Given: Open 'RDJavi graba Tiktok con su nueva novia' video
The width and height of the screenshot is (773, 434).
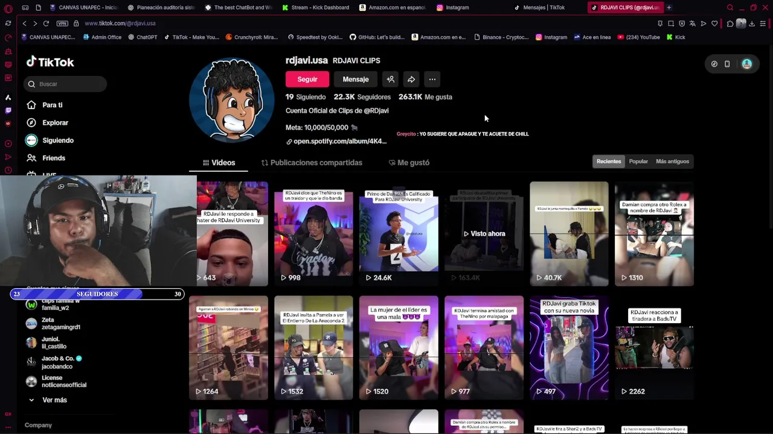Looking at the screenshot, I should [569, 347].
